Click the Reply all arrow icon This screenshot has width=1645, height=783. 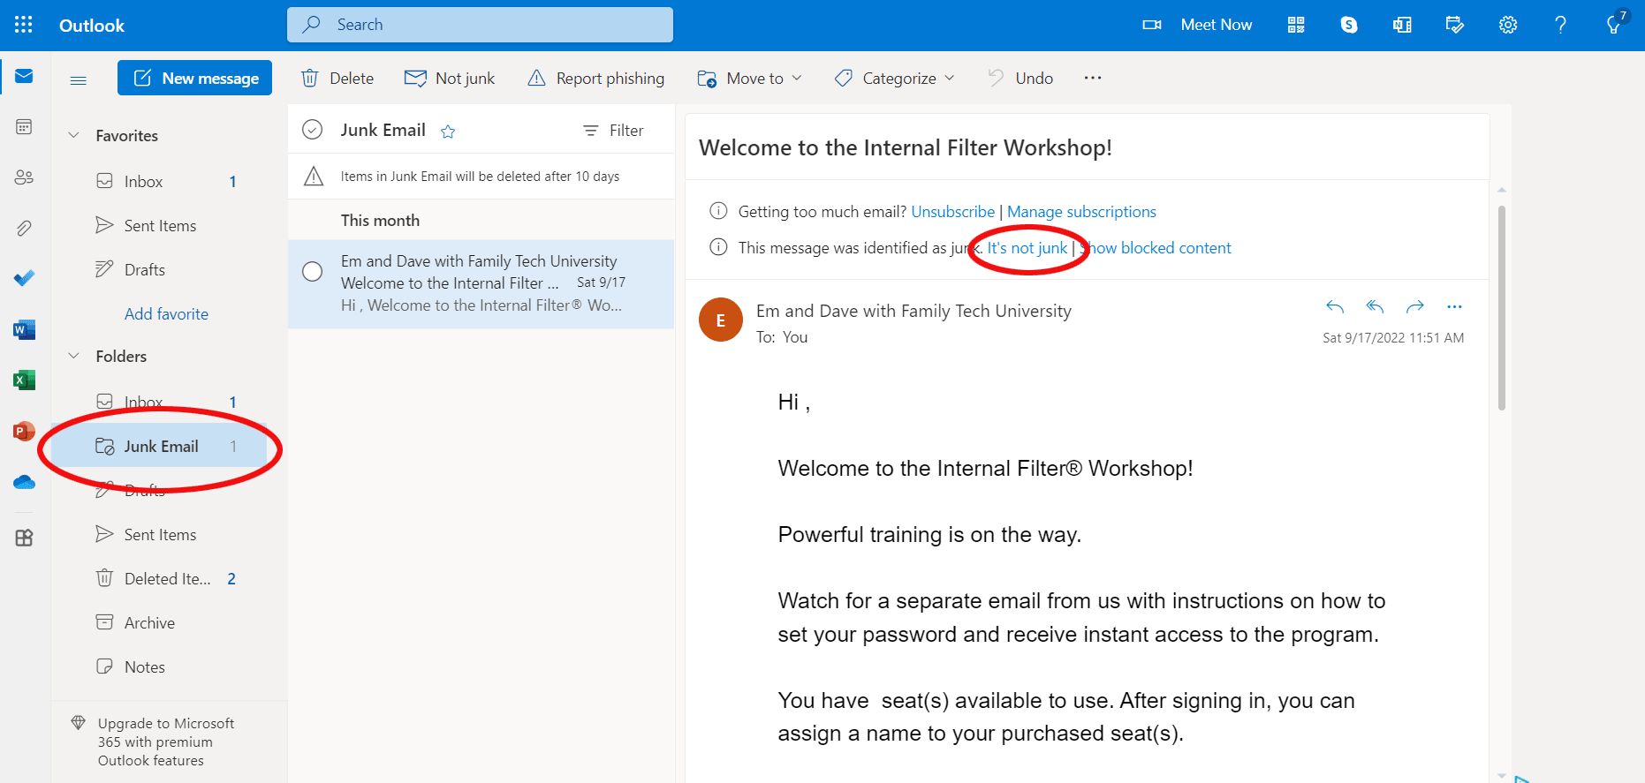coord(1375,306)
